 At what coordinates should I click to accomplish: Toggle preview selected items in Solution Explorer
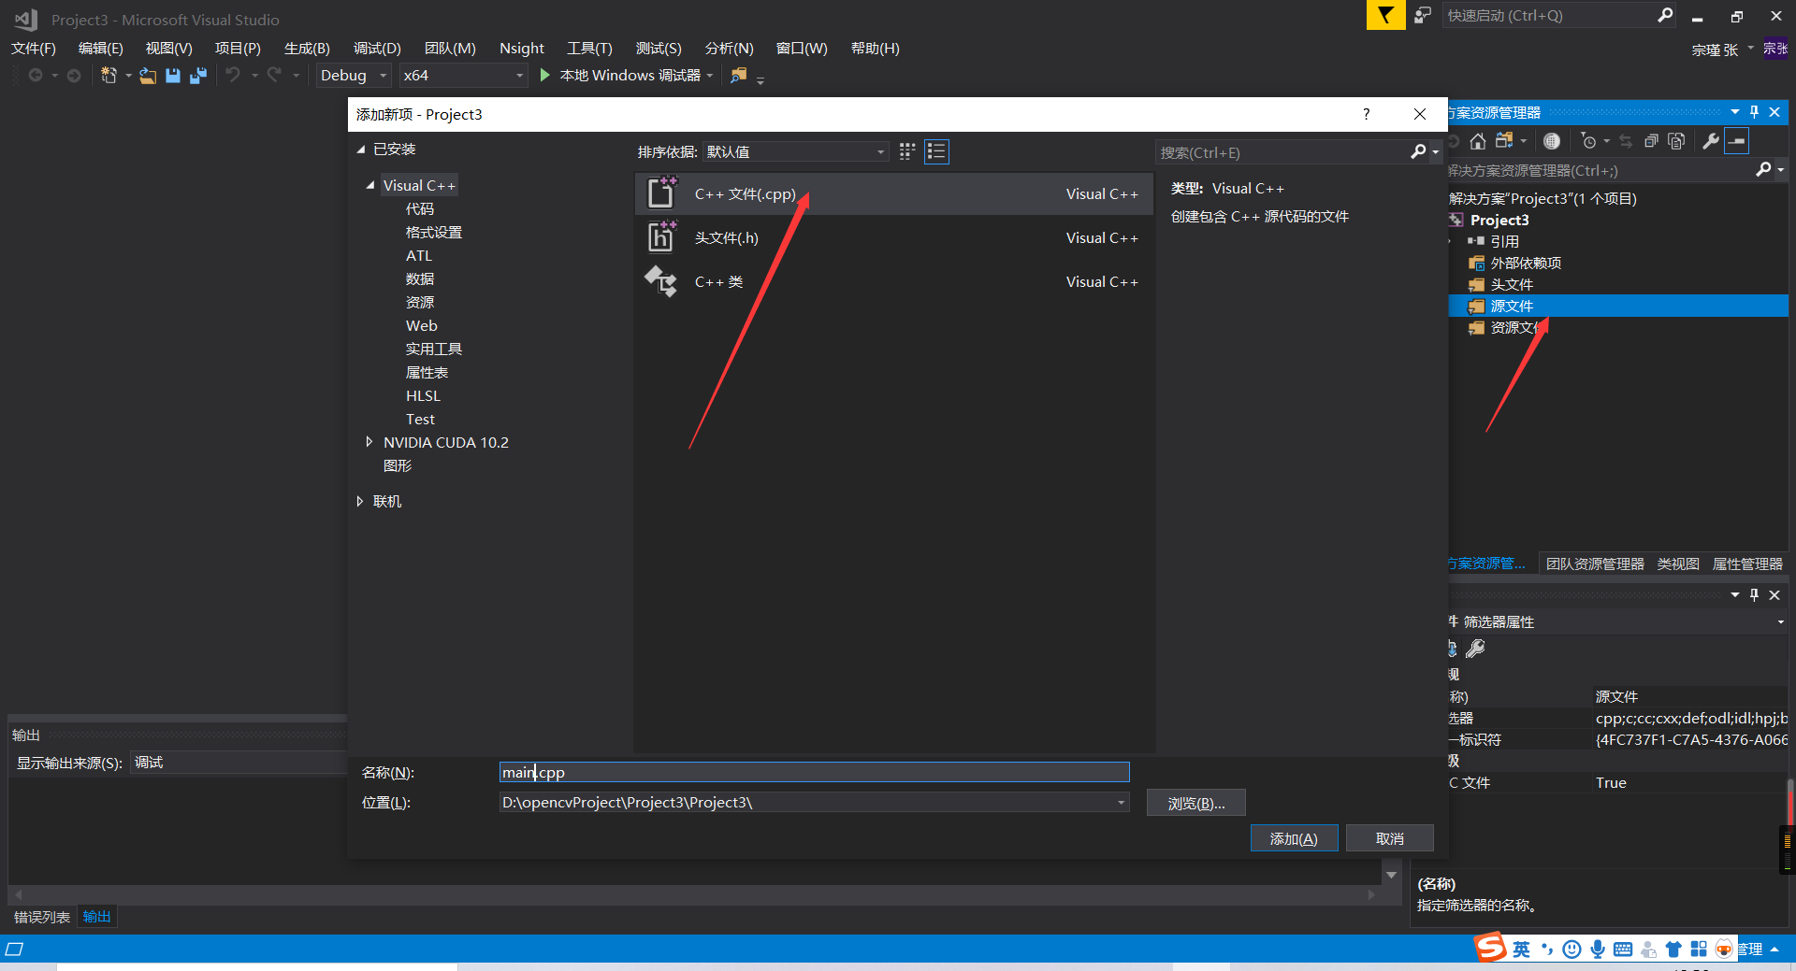pos(1737,141)
